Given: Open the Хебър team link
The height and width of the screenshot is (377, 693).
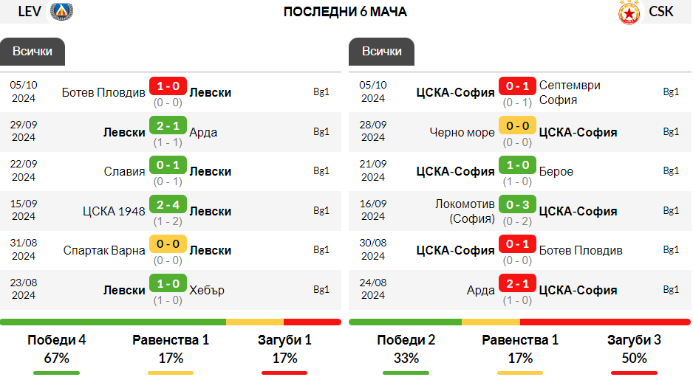Looking at the screenshot, I should [x=207, y=291].
